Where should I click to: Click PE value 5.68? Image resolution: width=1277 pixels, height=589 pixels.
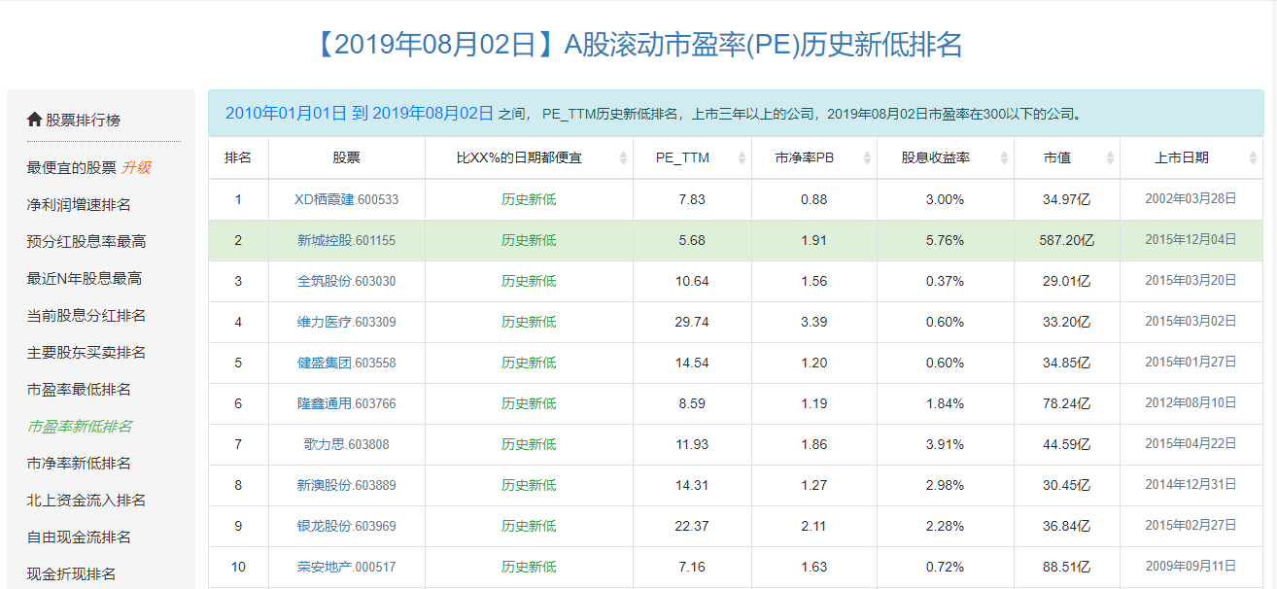[x=692, y=240]
